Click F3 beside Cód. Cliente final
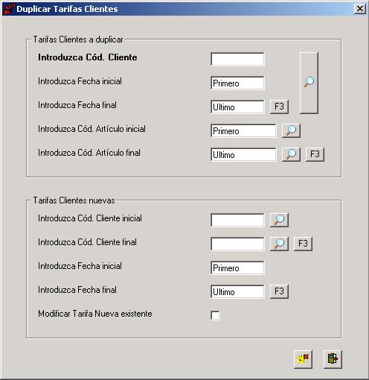 tap(303, 244)
